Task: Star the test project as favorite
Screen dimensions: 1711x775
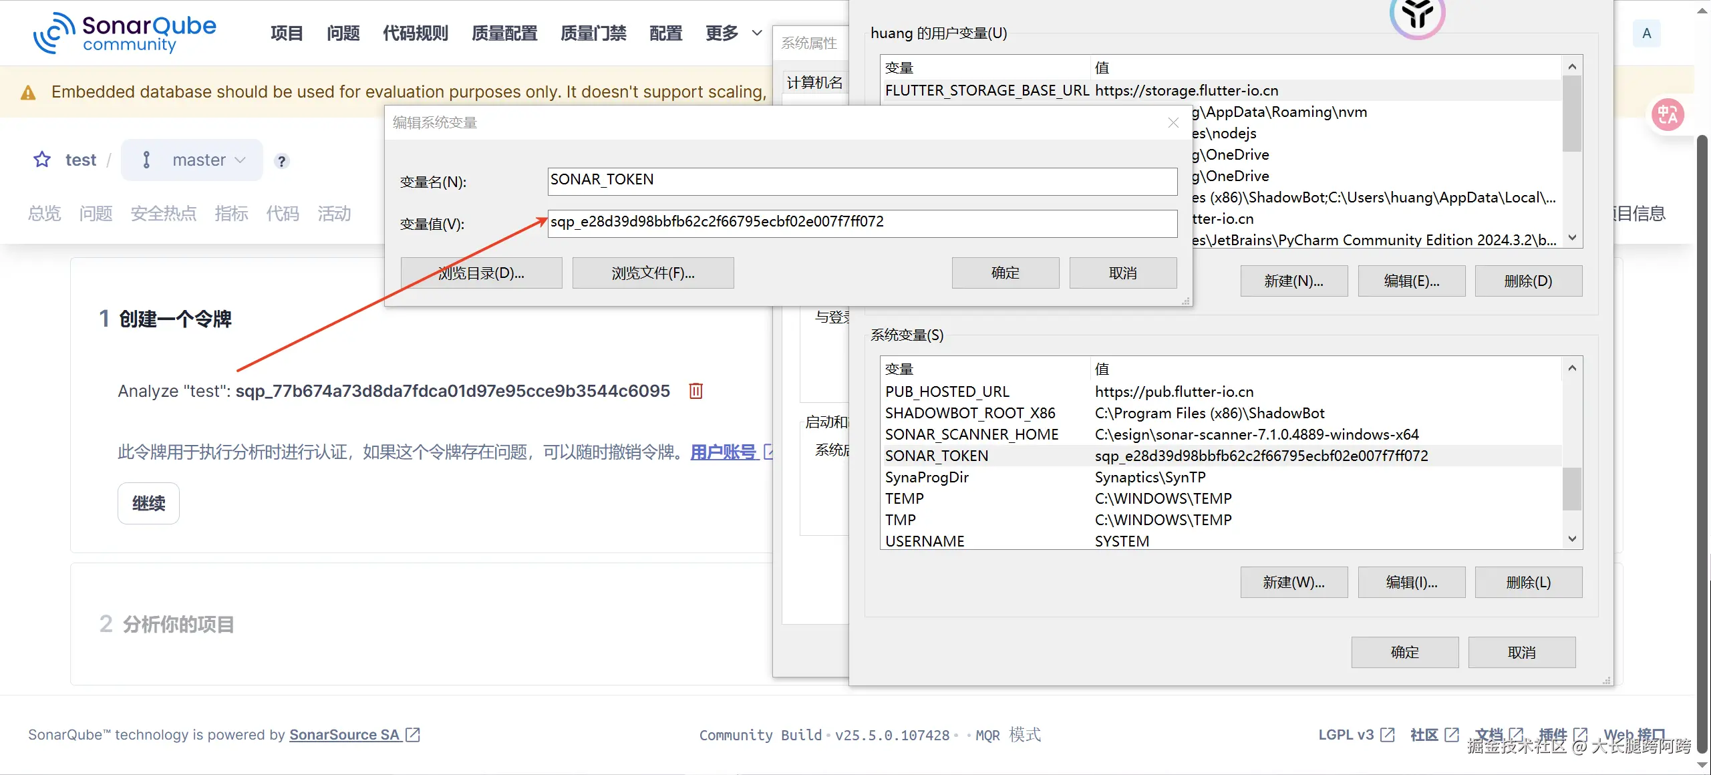Action: 42,160
